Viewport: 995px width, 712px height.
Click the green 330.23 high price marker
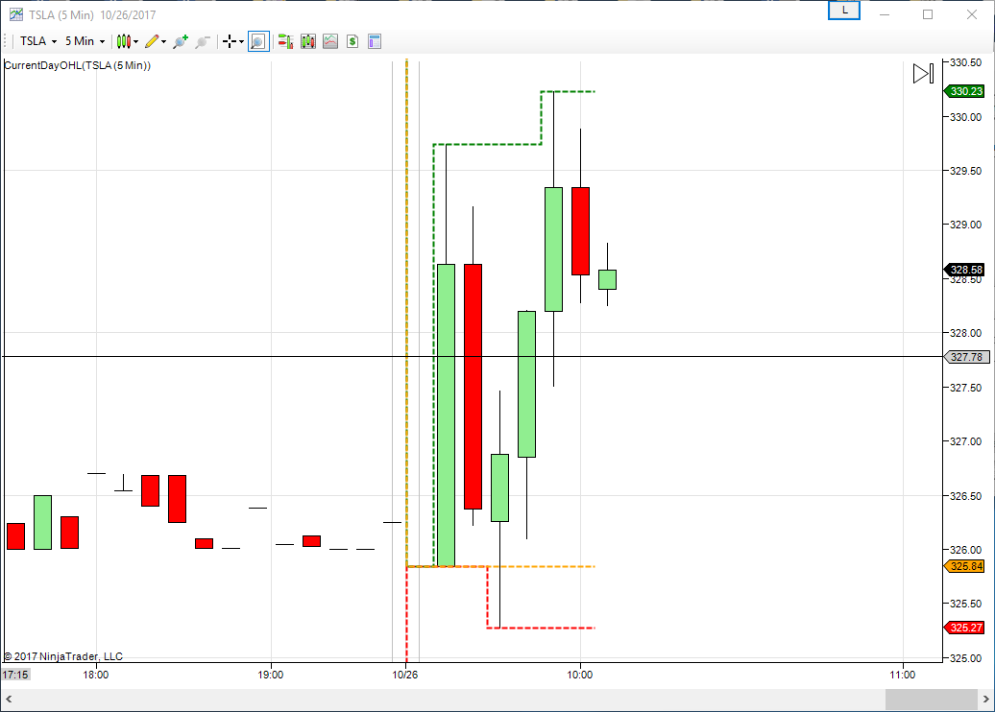pos(964,91)
